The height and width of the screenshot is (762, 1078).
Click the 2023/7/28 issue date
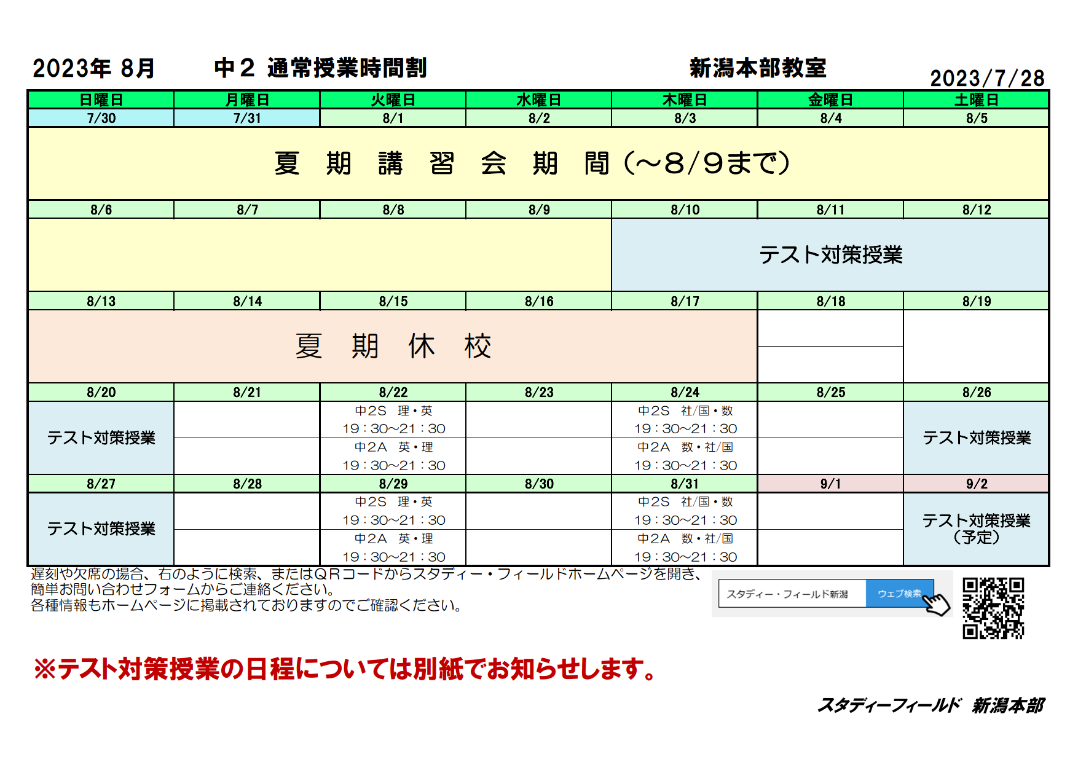(x=987, y=78)
